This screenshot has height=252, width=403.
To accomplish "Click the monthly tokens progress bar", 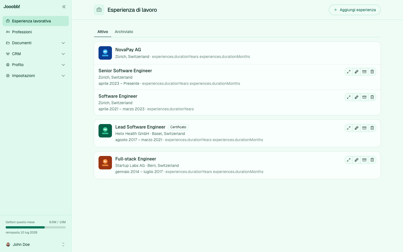I will (x=36, y=227).
